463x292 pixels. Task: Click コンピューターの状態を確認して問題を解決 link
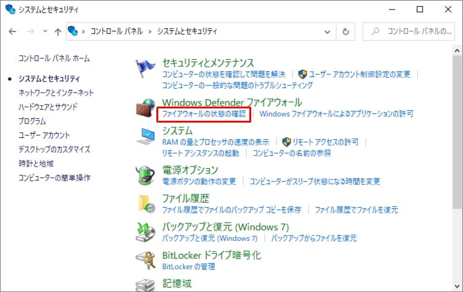(x=224, y=74)
